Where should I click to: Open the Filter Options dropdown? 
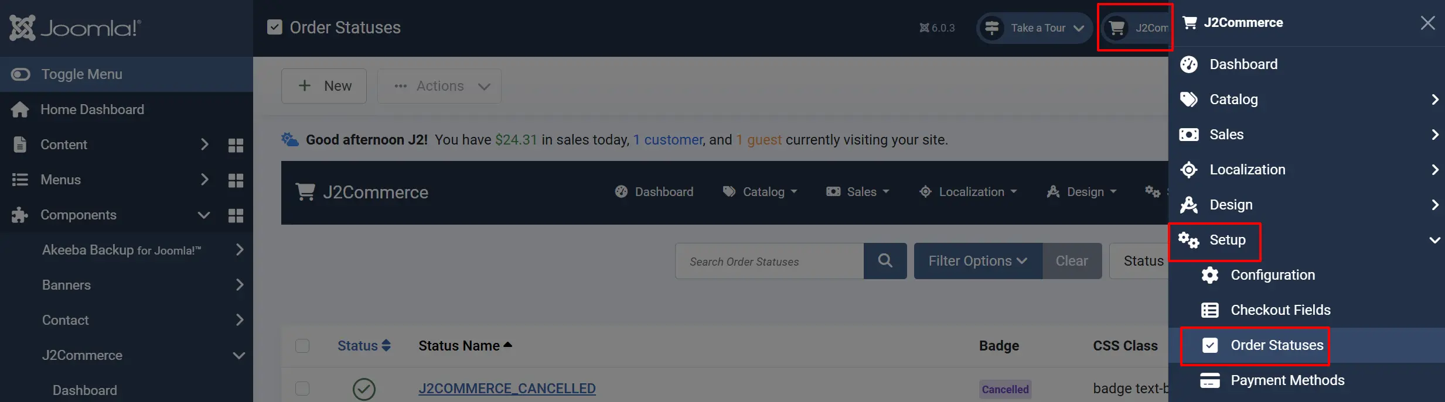(x=978, y=261)
